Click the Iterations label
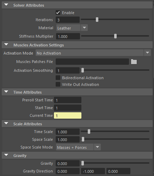The width and height of the screenshot is (154, 176). coord(44,20)
